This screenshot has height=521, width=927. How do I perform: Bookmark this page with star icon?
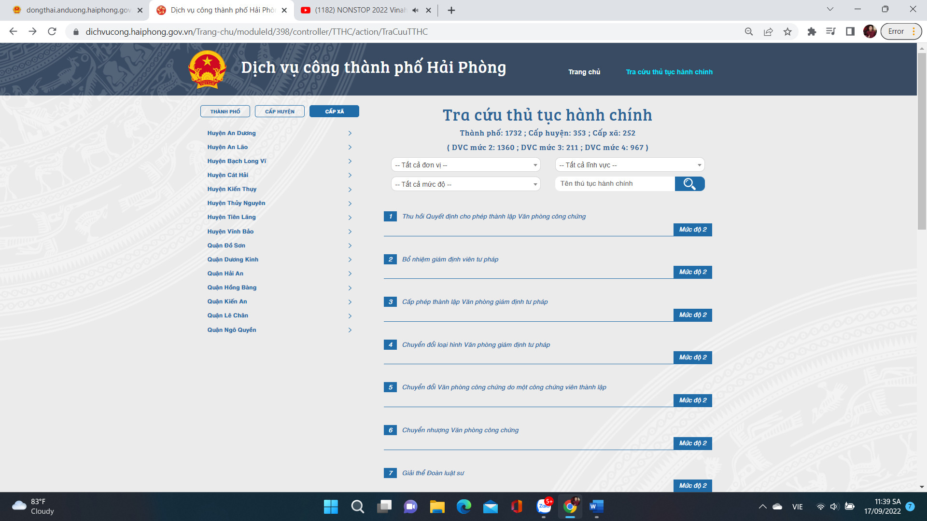click(x=787, y=32)
